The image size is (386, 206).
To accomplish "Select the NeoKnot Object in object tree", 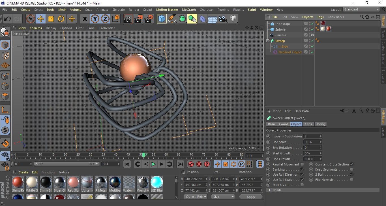I will [290, 52].
